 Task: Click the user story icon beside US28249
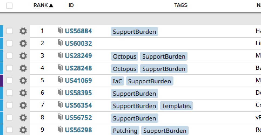(60, 55)
